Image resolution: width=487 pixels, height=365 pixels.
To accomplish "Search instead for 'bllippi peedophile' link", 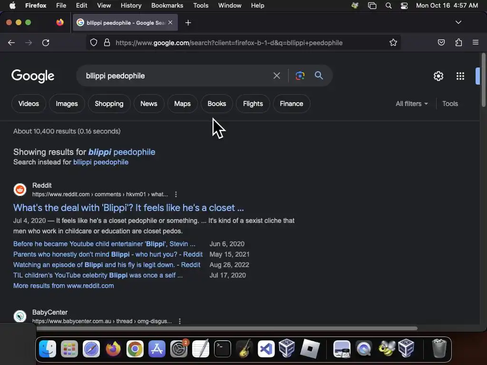I will point(101,162).
